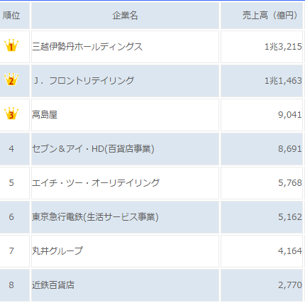This screenshot has height=303, width=305.
Task: Click sales value 8,691
Action: [290, 149]
